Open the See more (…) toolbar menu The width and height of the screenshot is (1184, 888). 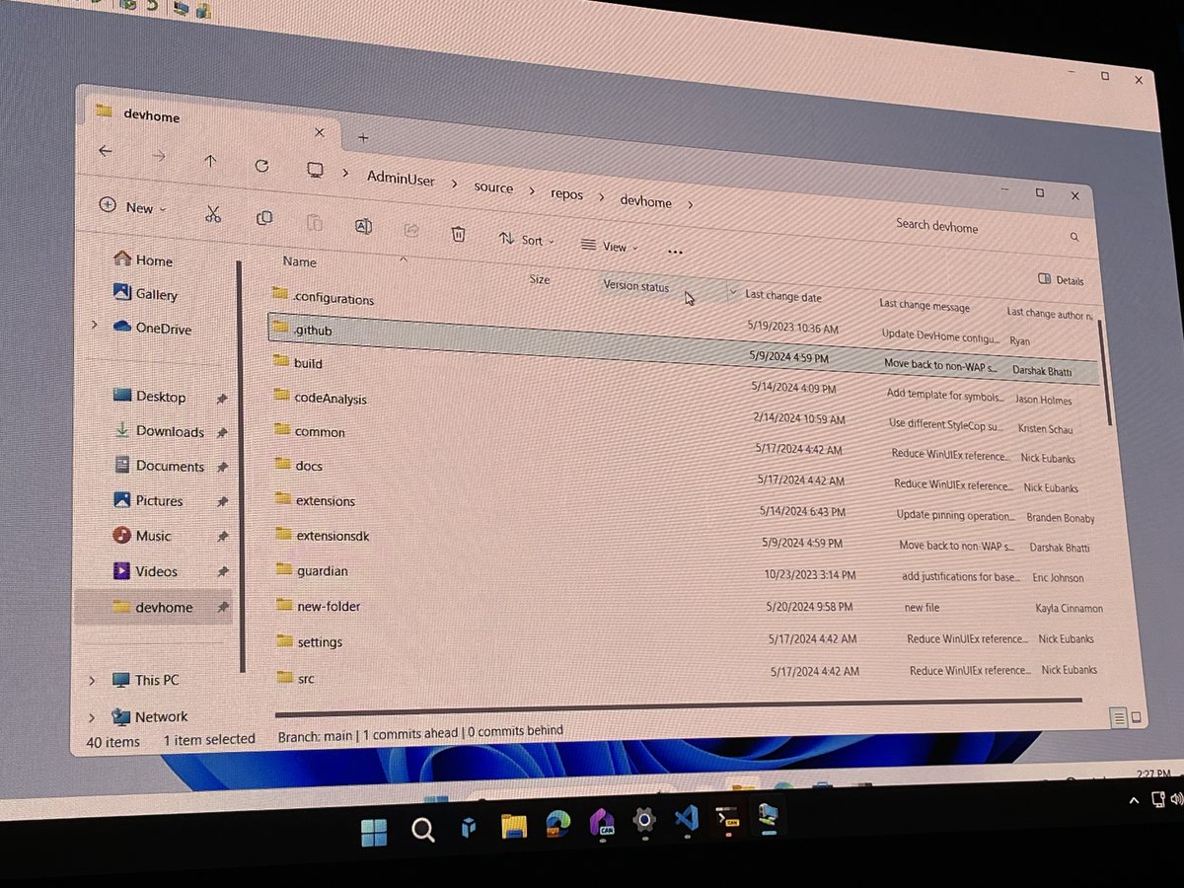pyautogui.click(x=675, y=252)
